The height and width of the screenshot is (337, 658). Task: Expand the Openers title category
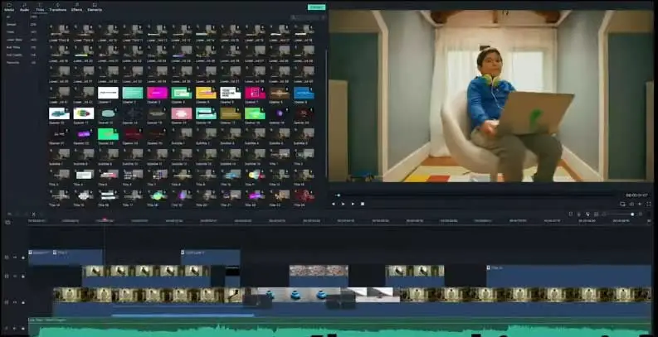(x=13, y=24)
